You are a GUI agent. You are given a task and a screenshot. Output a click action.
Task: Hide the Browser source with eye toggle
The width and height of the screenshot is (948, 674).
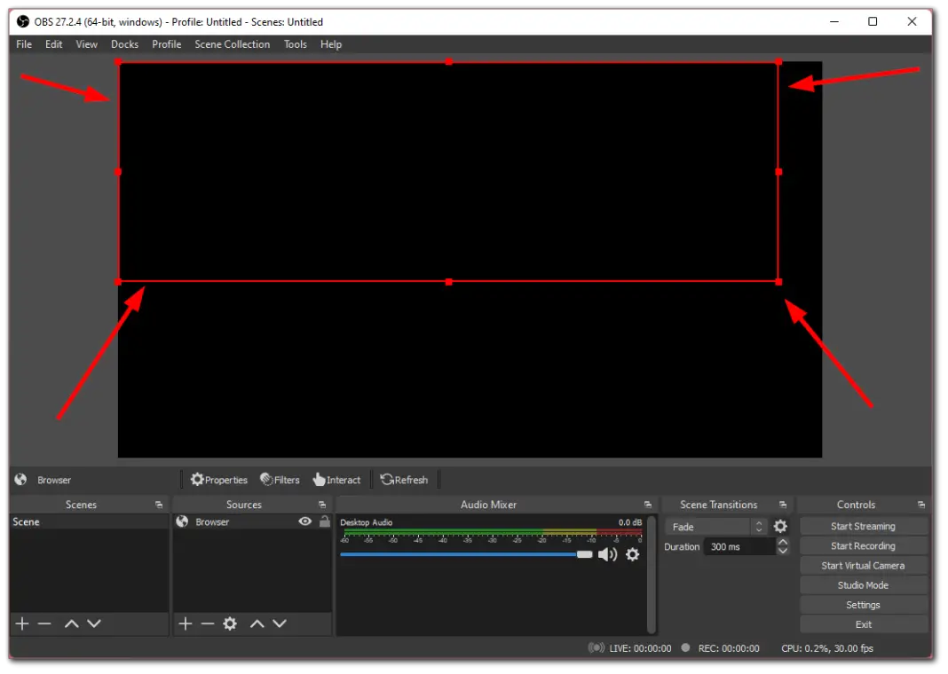click(x=304, y=521)
